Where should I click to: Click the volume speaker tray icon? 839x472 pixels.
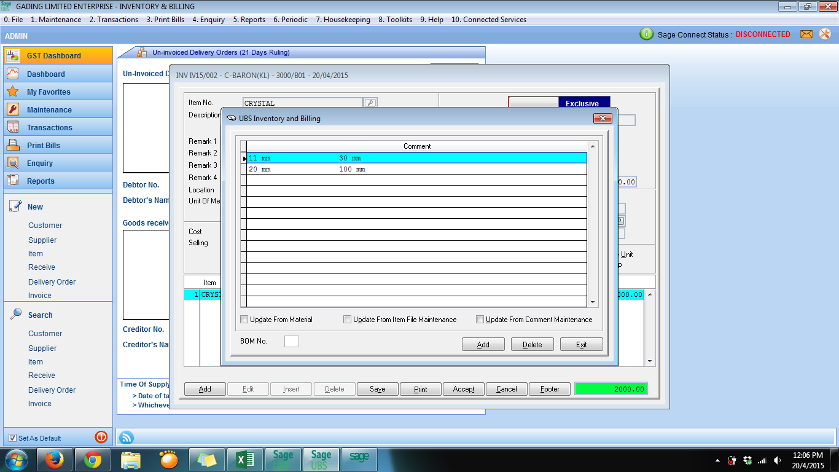(x=778, y=460)
